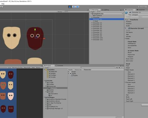Collapse the selected Character (1) node

click(x=92, y=19)
